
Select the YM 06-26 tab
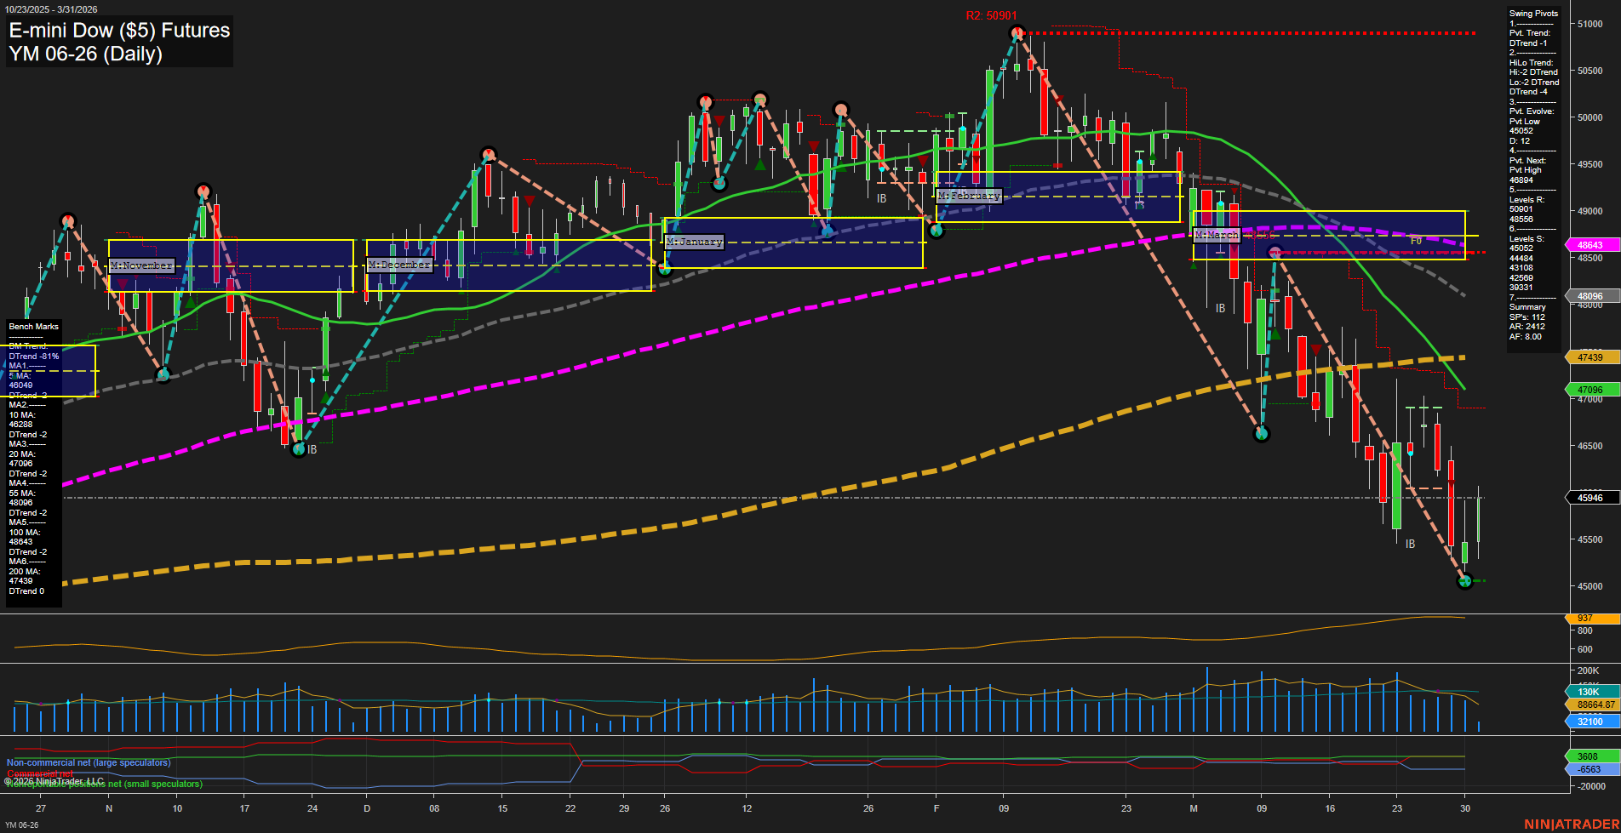pos(21,823)
